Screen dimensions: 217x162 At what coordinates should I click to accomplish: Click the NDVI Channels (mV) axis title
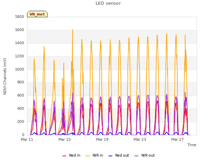tap(5, 76)
